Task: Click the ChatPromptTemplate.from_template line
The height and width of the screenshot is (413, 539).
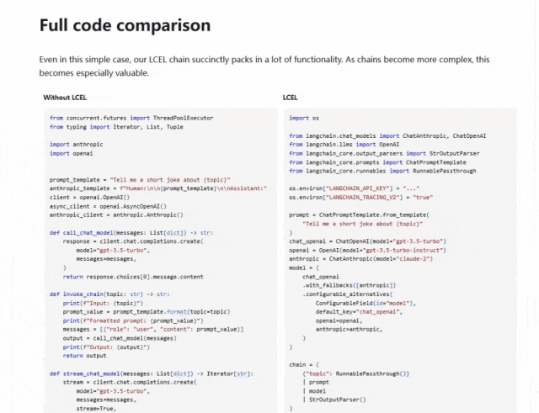Action: [359, 214]
